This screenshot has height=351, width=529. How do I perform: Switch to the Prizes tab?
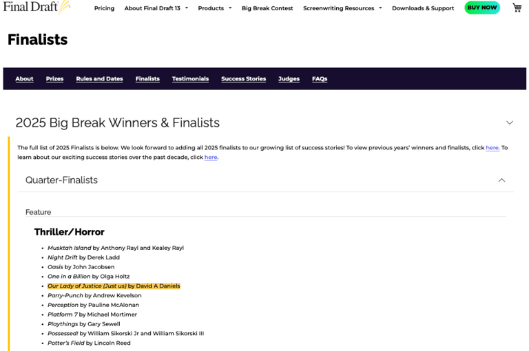[54, 78]
